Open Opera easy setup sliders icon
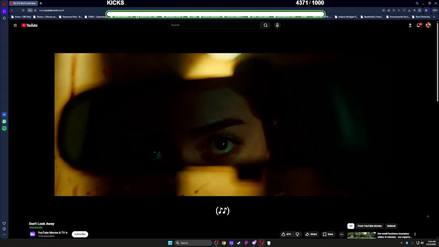Viewport: 439px width, 247px height. click(414, 10)
